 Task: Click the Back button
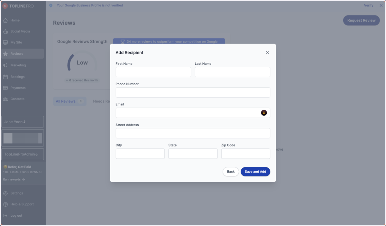(231, 172)
